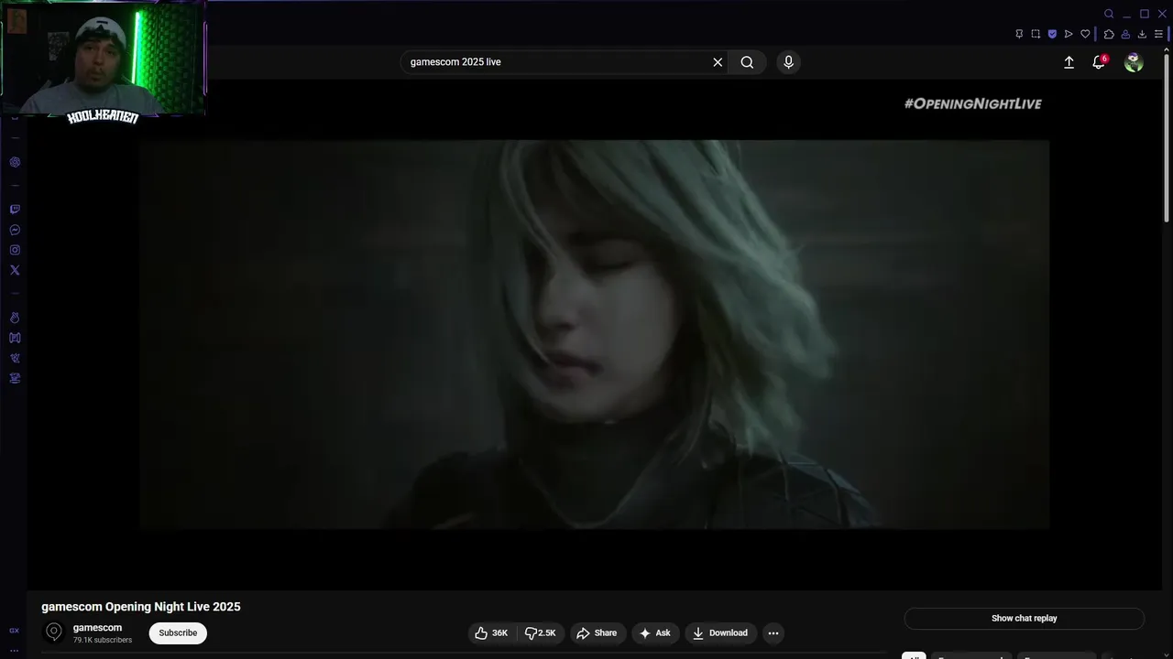This screenshot has height=659, width=1173.
Task: Select the All filter chip
Action: click(914, 656)
